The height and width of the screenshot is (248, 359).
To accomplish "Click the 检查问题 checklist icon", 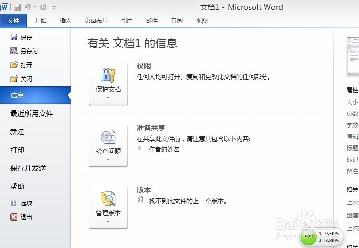I will coord(108,137).
